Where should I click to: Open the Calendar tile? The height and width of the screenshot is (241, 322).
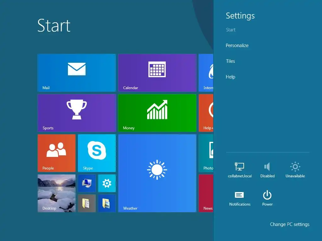click(x=157, y=73)
